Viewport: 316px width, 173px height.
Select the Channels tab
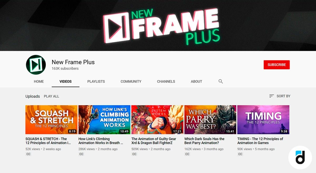coord(166,82)
